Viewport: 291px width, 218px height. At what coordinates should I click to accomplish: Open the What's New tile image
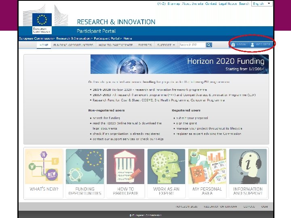click(44, 166)
